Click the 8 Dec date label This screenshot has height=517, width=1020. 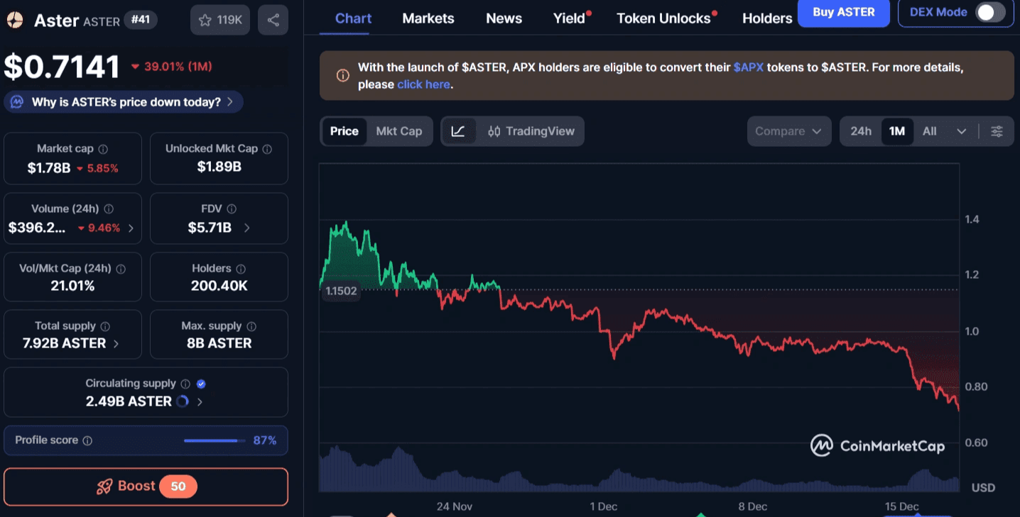[752, 506]
